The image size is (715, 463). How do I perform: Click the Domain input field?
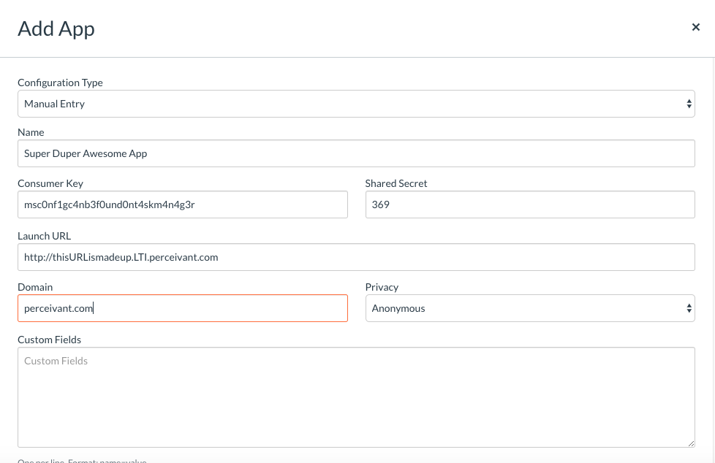coord(182,308)
